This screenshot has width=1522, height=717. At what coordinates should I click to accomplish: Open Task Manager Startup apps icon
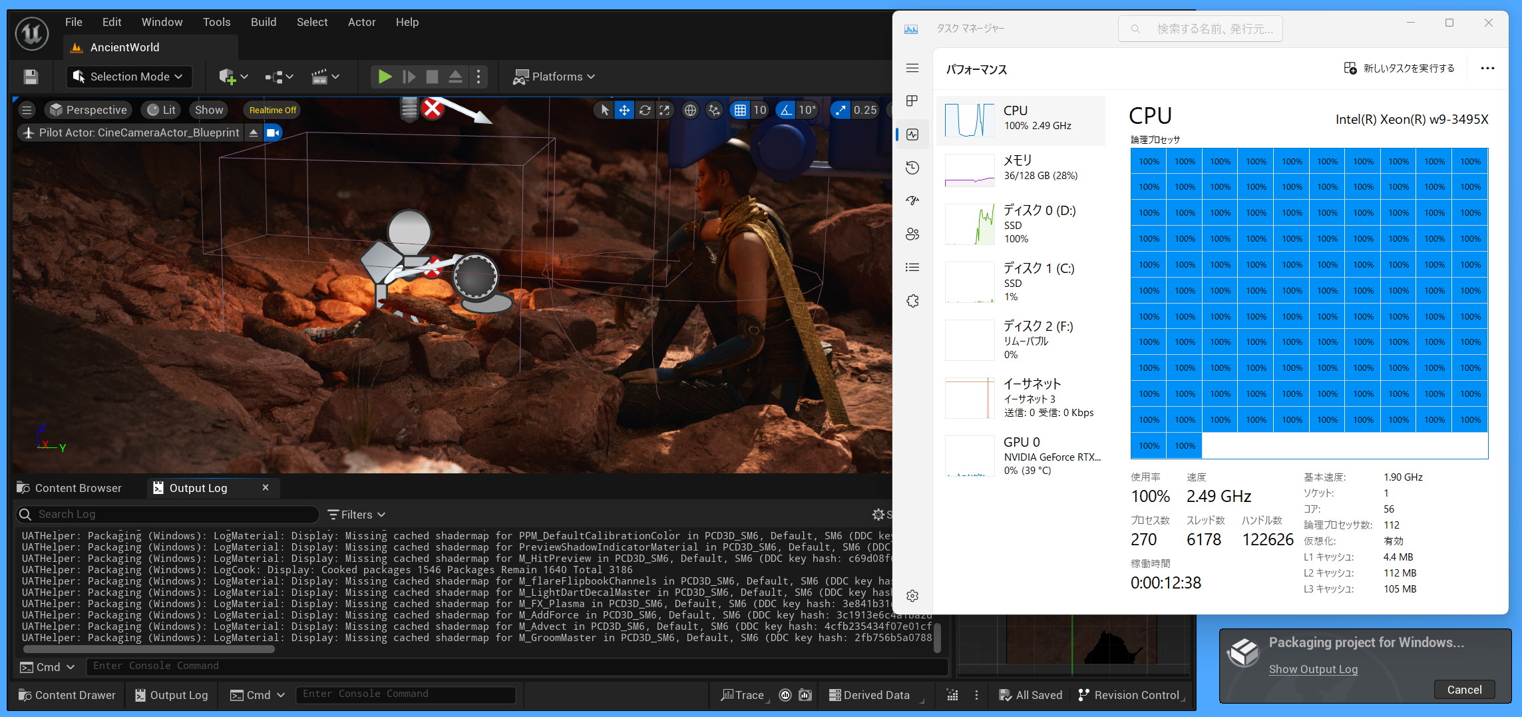(x=912, y=201)
